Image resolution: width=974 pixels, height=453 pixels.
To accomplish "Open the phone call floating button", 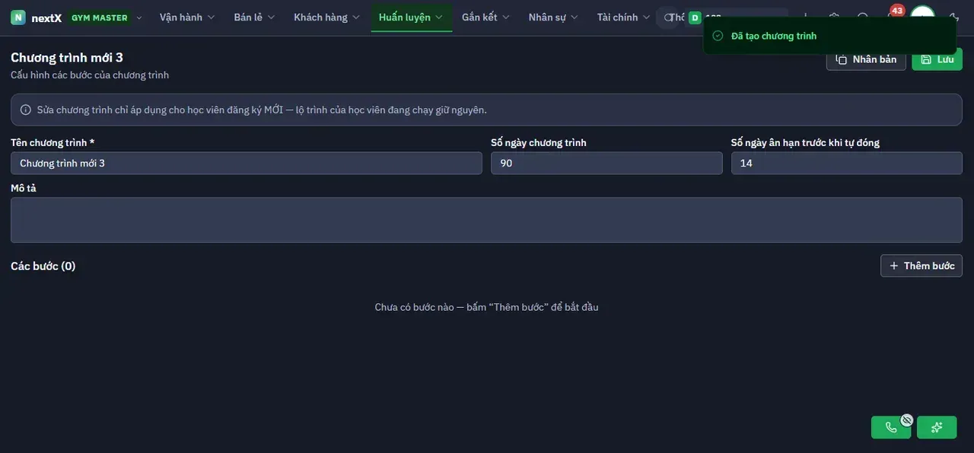I will 891,427.
